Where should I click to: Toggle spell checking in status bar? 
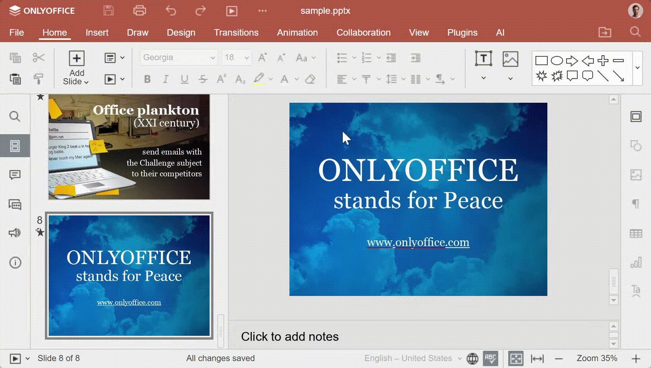491,359
